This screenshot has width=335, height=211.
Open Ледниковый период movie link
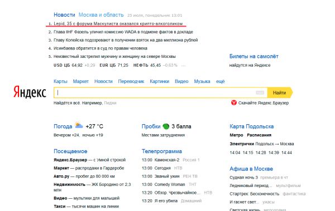(x=251, y=185)
